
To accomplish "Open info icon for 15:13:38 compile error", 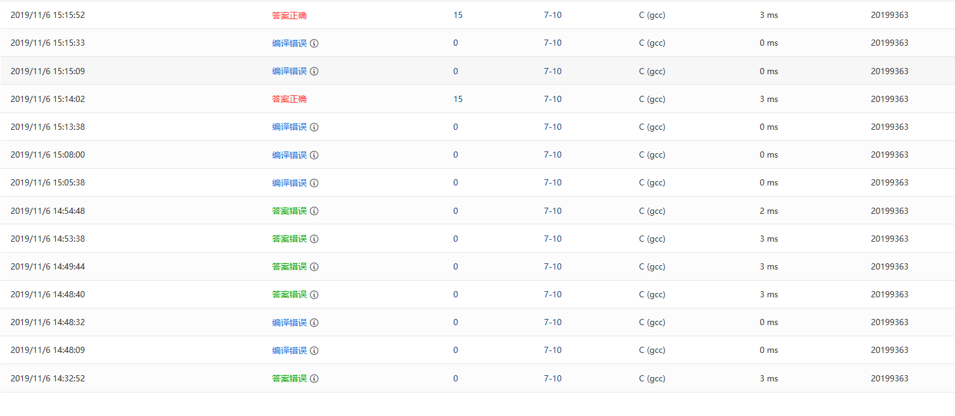I will click(x=314, y=127).
